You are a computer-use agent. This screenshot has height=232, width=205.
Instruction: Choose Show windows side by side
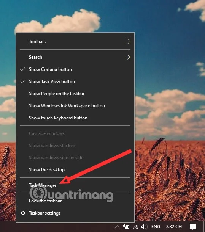tap(75, 158)
